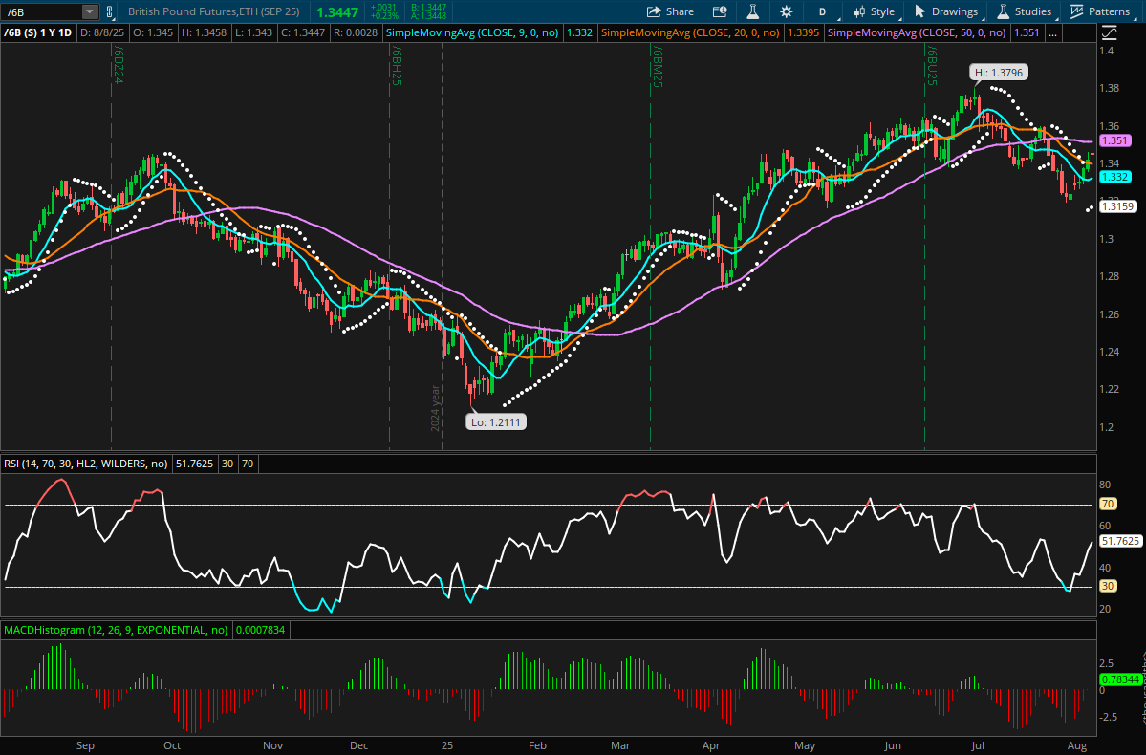The image size is (1146, 755).
Task: Select the SimpleMovingAvg (CLOSE, 20, 0, no) label
Action: (x=690, y=32)
